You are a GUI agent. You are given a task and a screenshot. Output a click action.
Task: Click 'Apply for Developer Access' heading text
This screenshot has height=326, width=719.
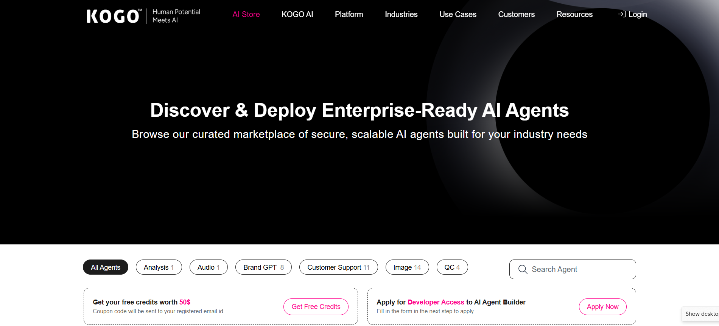pyautogui.click(x=451, y=302)
